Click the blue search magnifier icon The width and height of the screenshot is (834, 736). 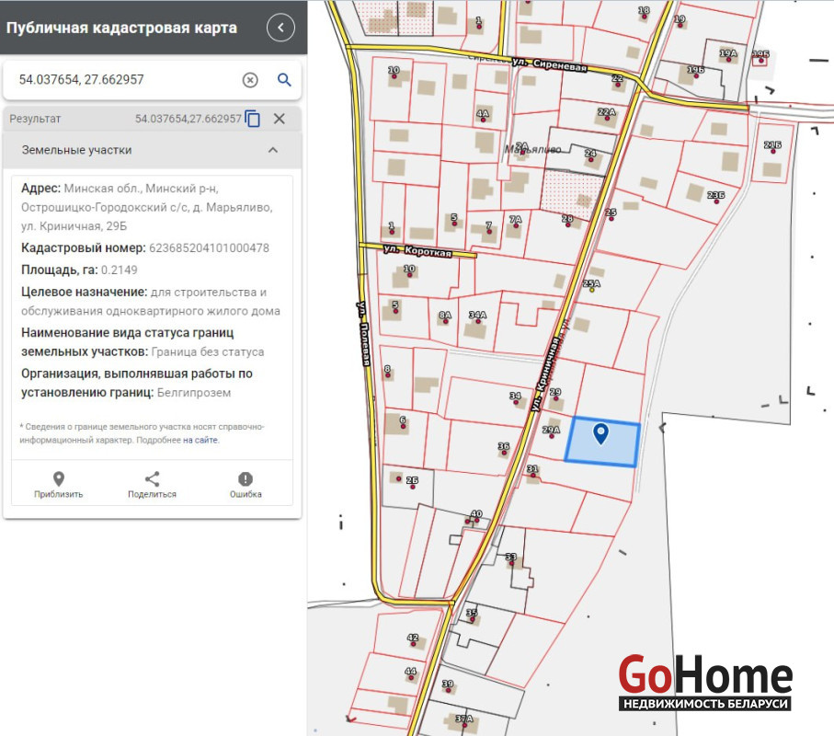[284, 80]
